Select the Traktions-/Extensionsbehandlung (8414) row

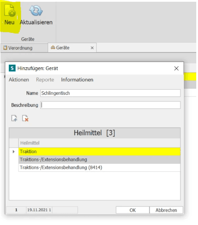click(x=99, y=167)
